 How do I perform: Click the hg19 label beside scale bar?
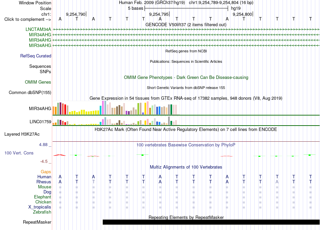click(x=236, y=8)
